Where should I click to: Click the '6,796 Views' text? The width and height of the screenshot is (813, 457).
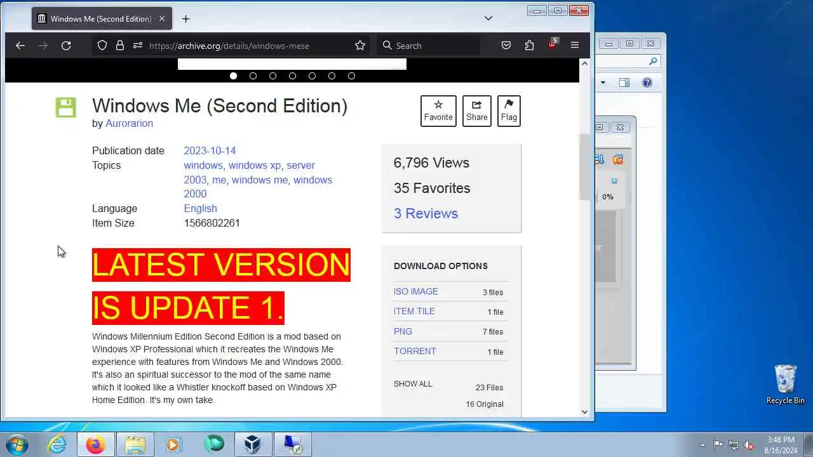click(431, 162)
